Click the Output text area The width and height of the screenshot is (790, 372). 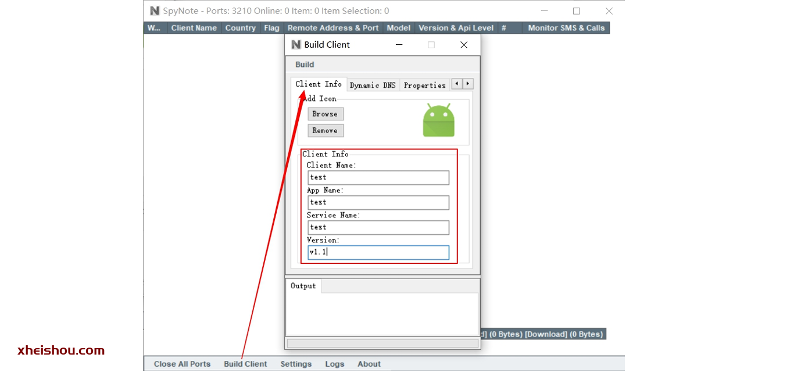point(382,313)
